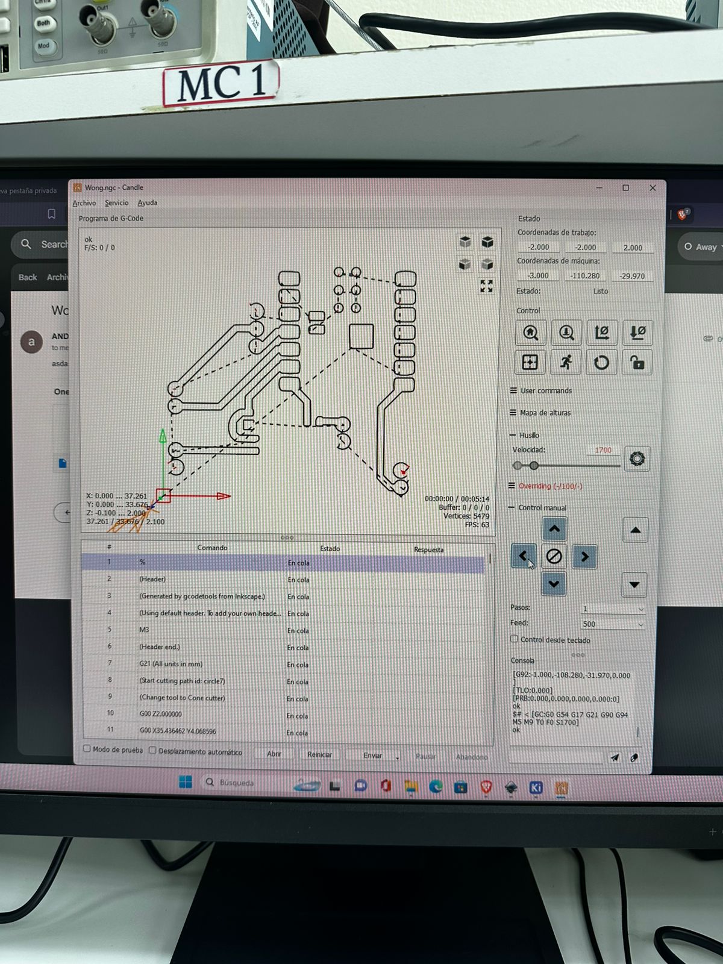Screen dimensions: 723x964
Task: Enable Desplazamiento automático checkbox
Action: pyautogui.click(x=152, y=750)
